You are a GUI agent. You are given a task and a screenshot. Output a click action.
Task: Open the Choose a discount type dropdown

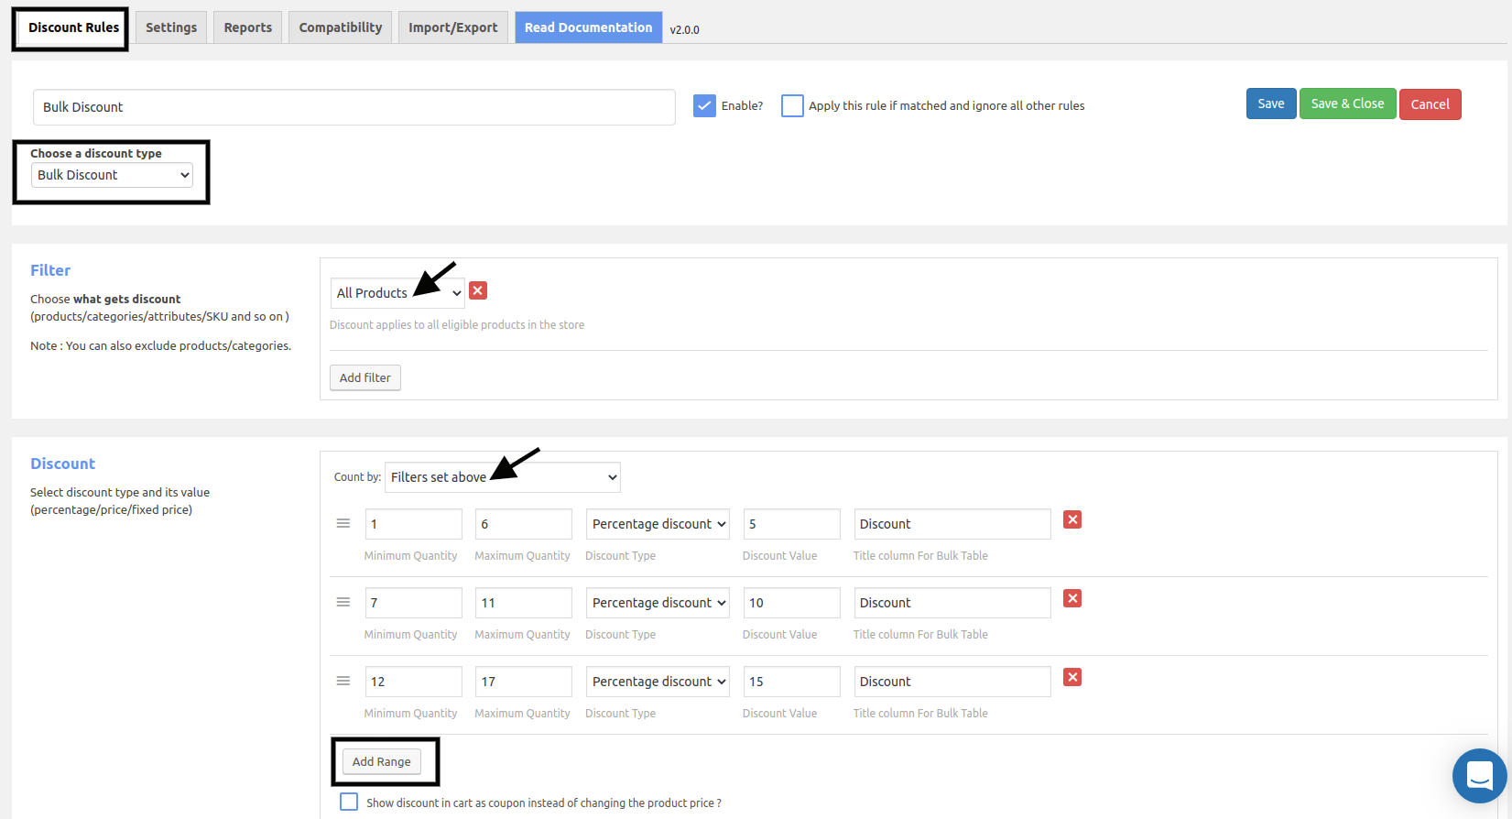point(112,175)
